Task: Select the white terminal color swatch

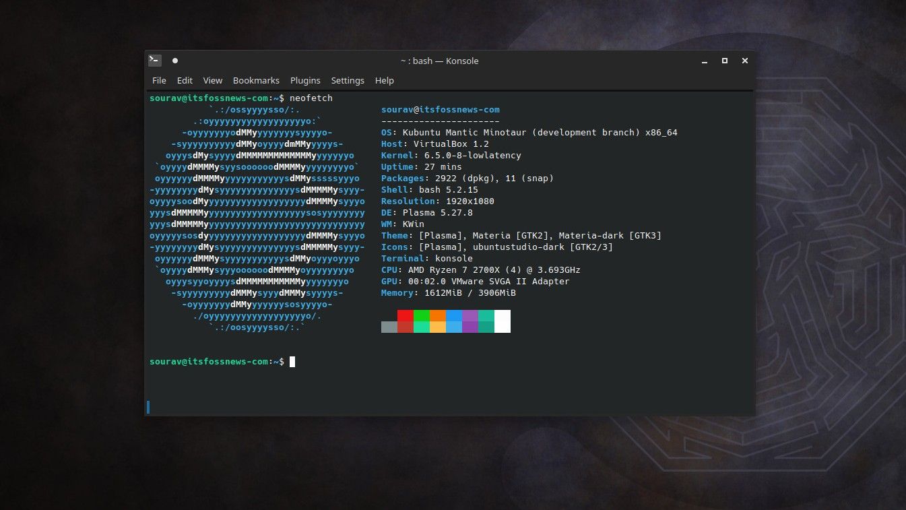Action: point(501,321)
